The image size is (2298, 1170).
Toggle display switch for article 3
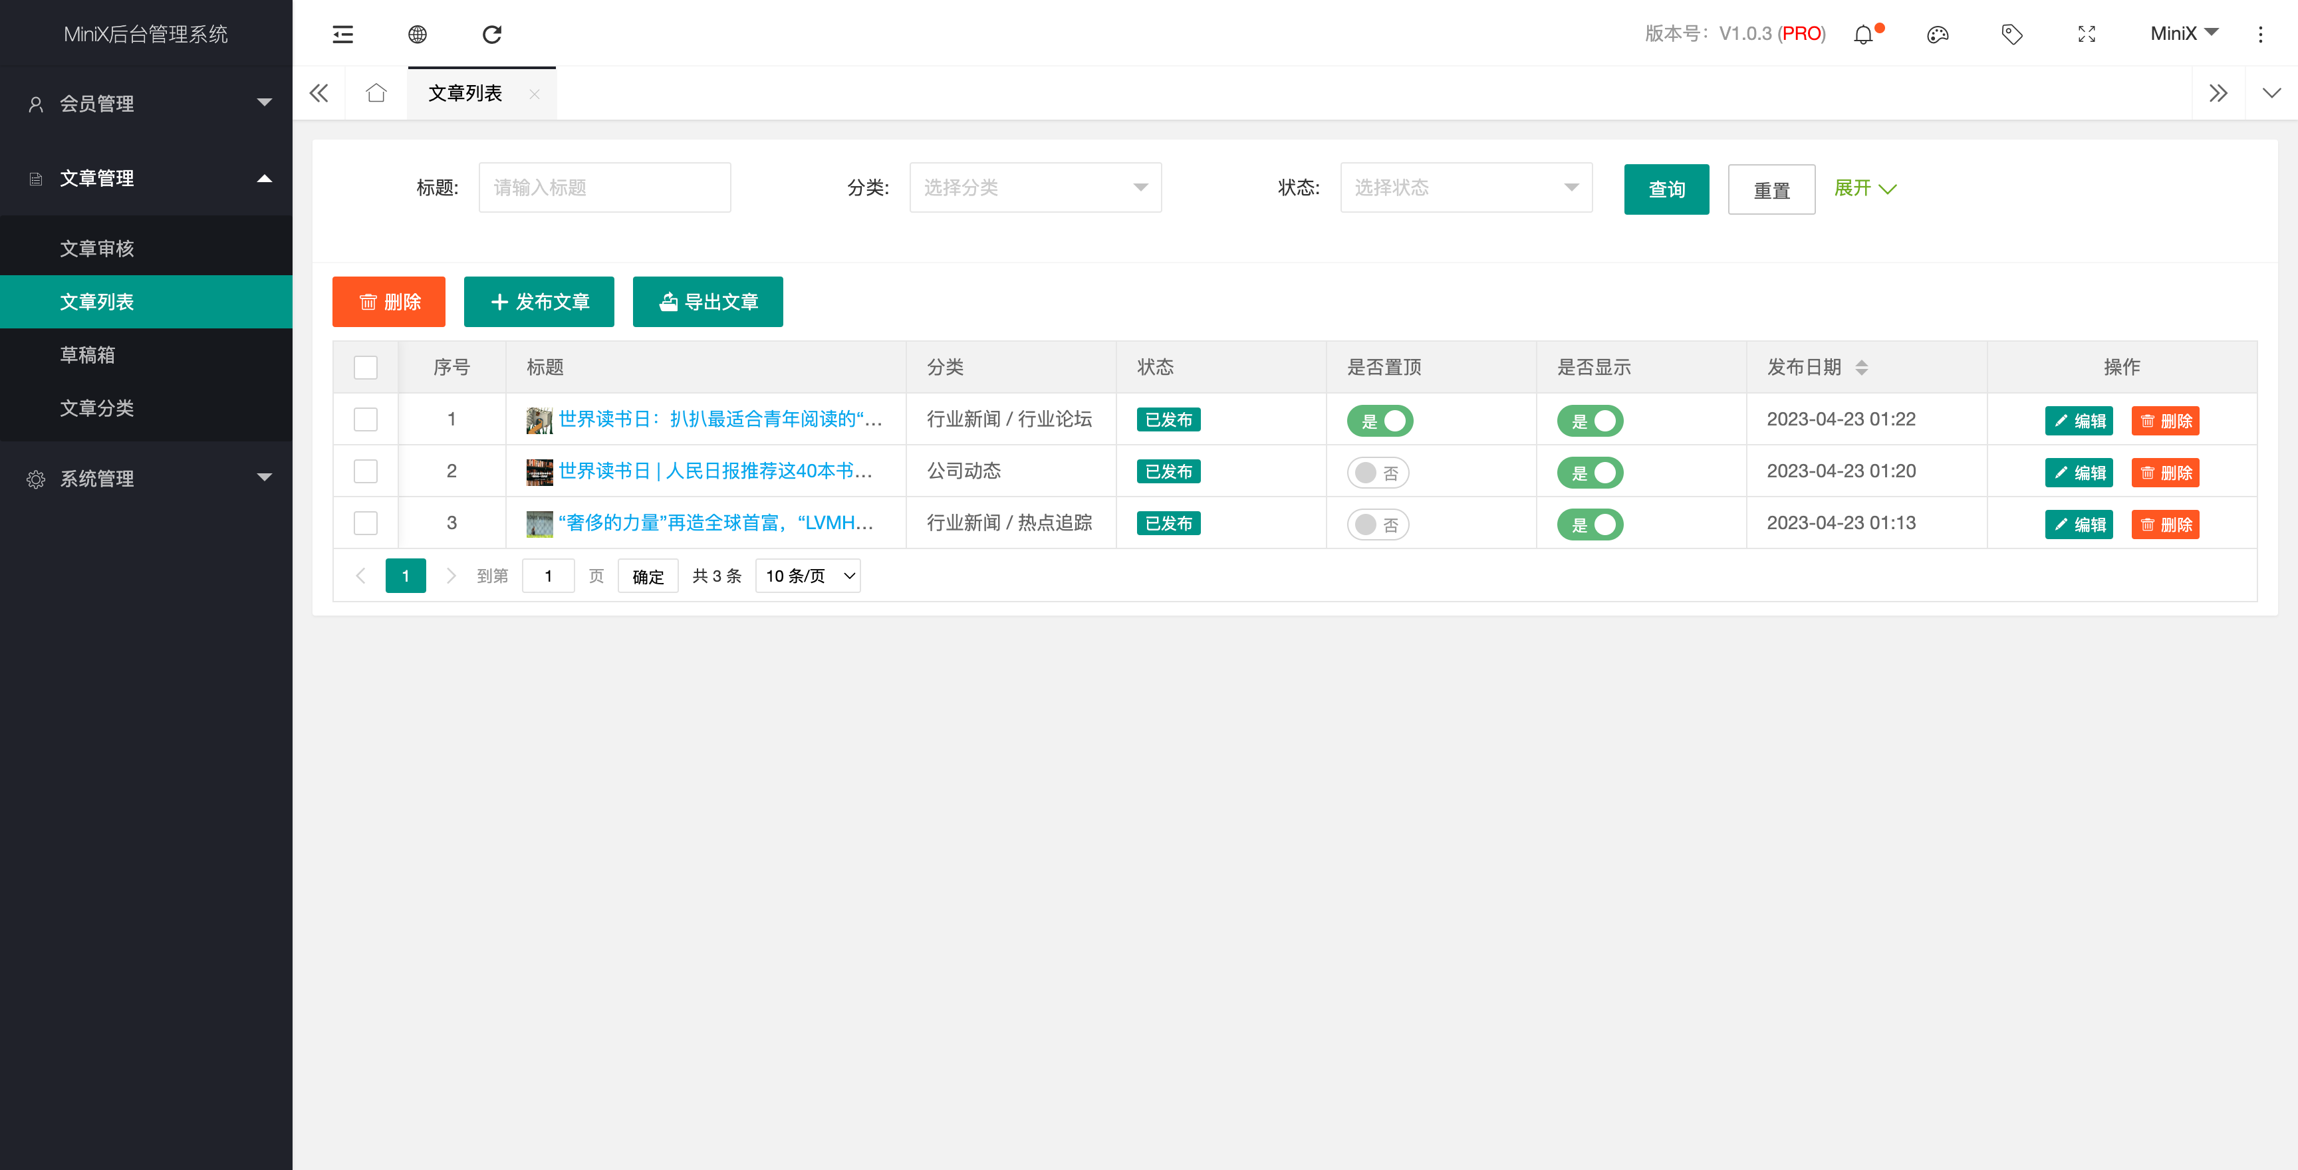point(1590,525)
